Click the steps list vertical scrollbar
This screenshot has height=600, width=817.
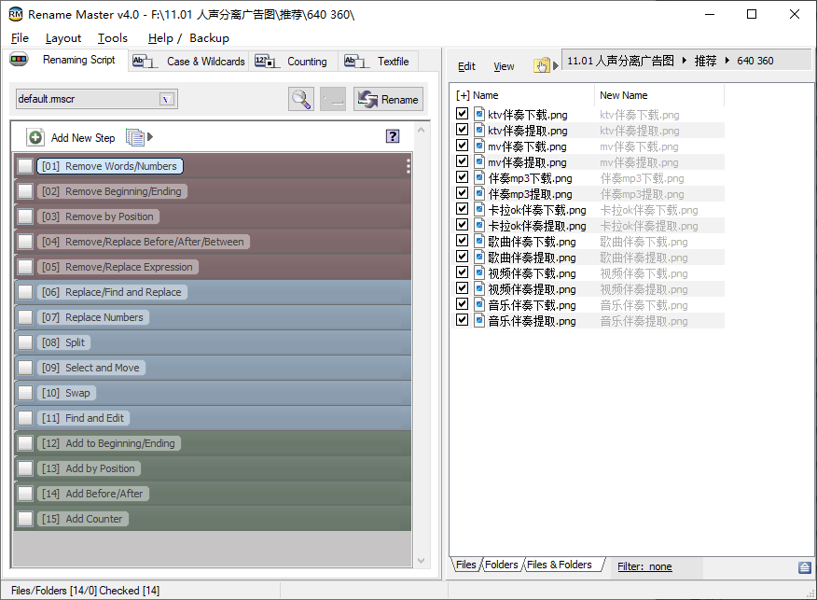click(421, 345)
